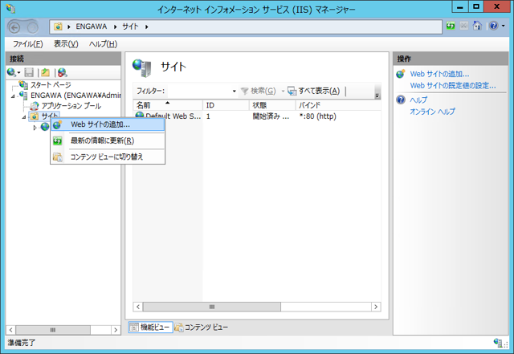This screenshot has height=354, width=514.
Task: Click the right arrow of the site list scrollbar
Action: (376, 307)
